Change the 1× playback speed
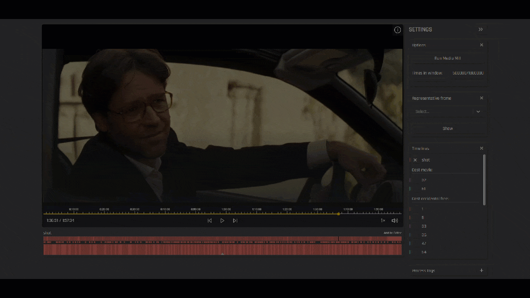Screen dimensions: 530x298 tap(383, 221)
